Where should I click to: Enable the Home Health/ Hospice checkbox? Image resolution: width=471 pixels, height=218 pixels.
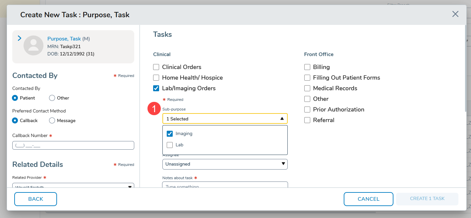pyautogui.click(x=156, y=78)
